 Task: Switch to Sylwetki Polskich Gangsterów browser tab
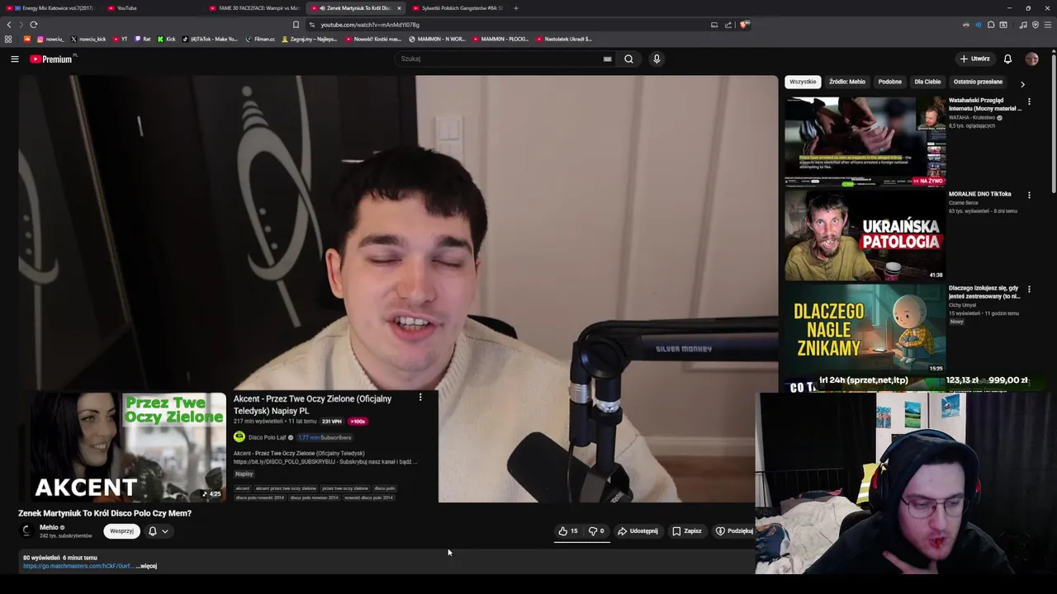pos(457,8)
